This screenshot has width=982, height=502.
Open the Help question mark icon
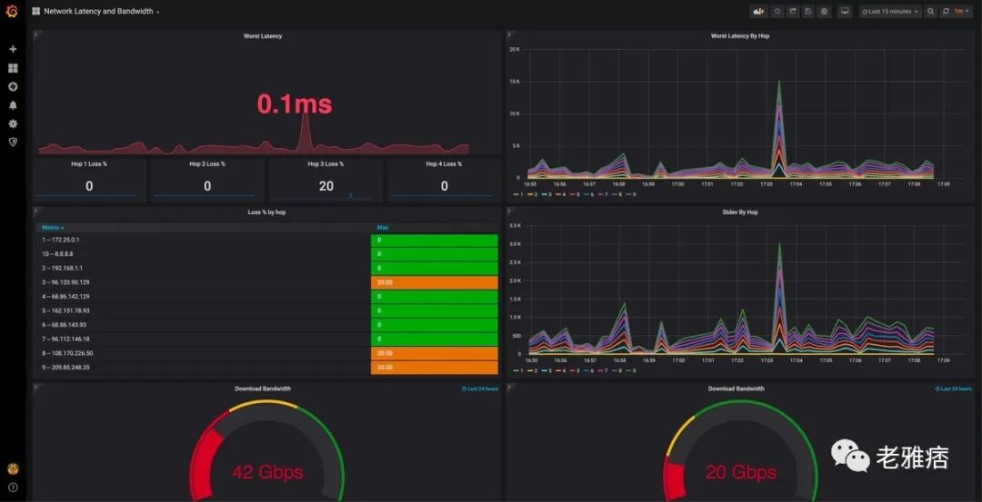tap(13, 487)
